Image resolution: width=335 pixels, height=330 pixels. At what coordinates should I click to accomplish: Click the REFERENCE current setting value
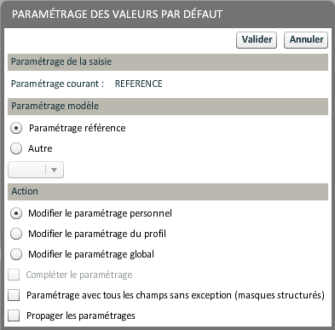[x=138, y=84]
